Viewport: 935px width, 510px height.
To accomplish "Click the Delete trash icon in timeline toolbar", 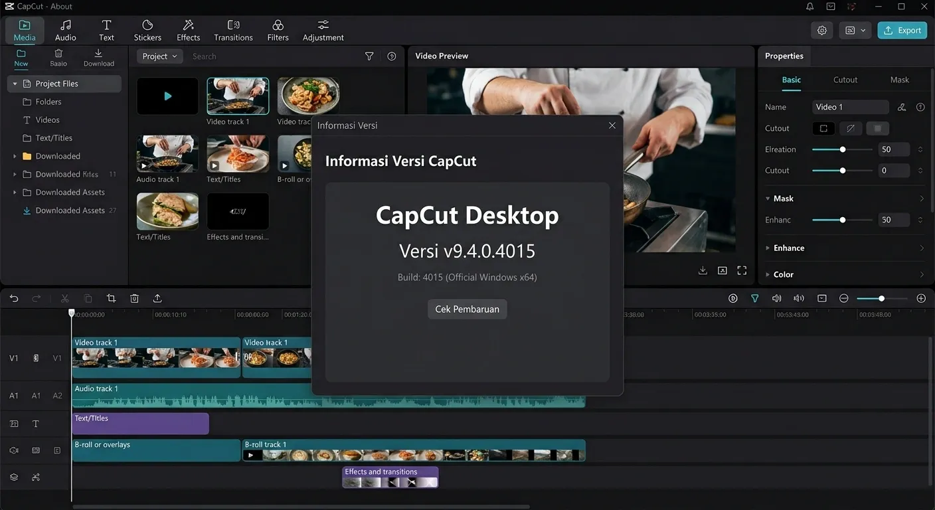I will [x=134, y=299].
